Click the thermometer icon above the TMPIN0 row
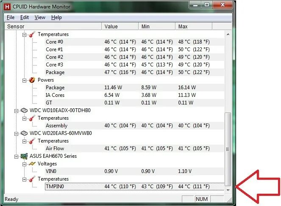 pyautogui.click(x=32, y=179)
